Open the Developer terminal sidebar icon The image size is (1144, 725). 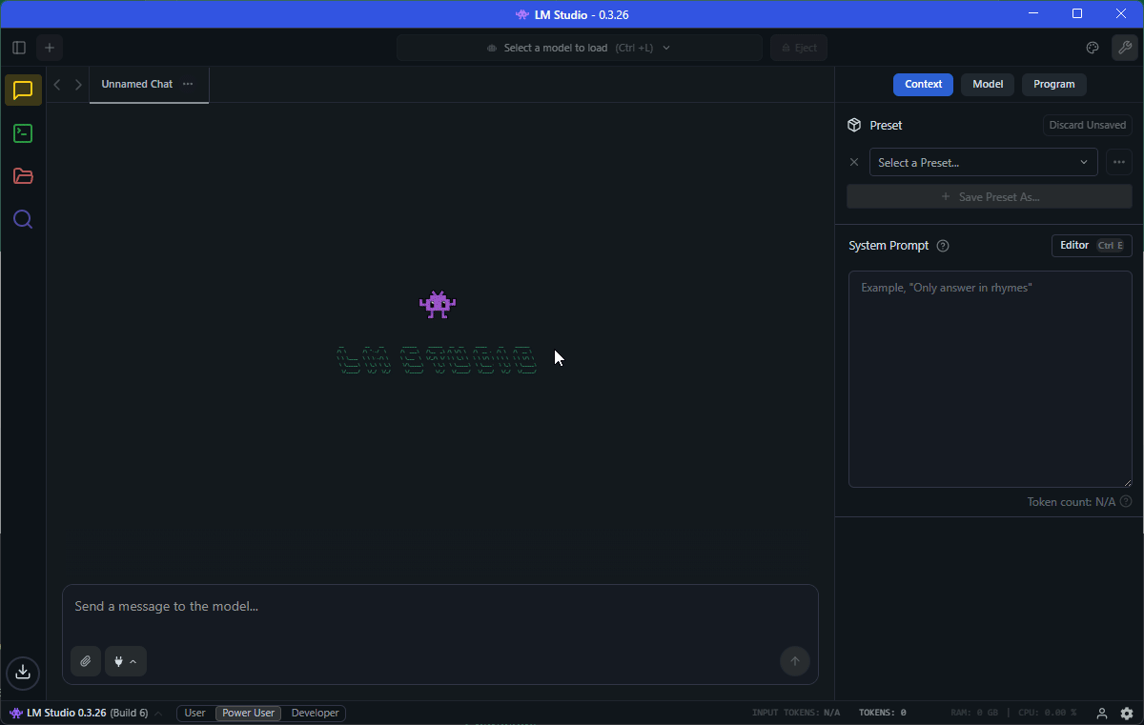pos(23,133)
